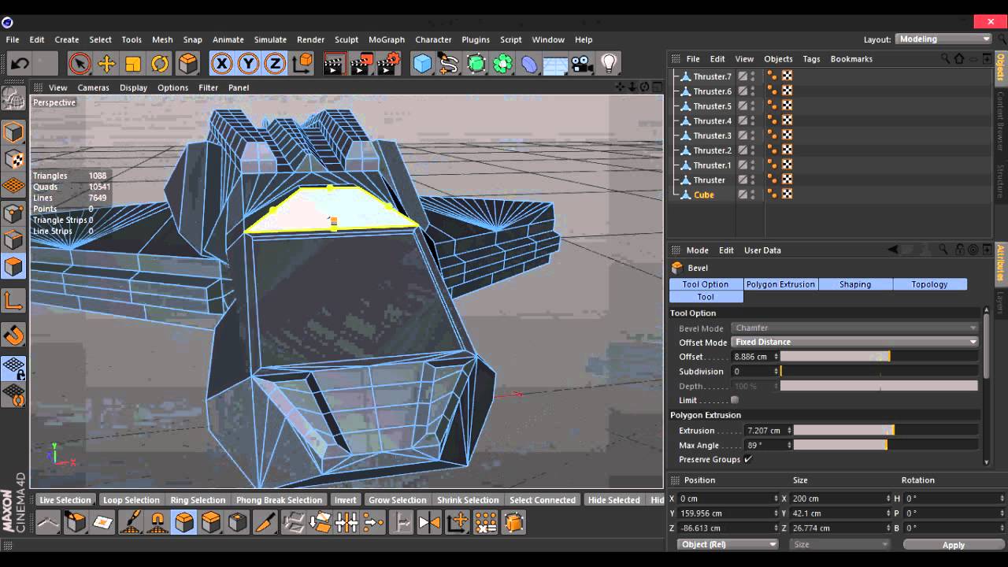Click the brush tool in bottom toolbar

point(130,522)
